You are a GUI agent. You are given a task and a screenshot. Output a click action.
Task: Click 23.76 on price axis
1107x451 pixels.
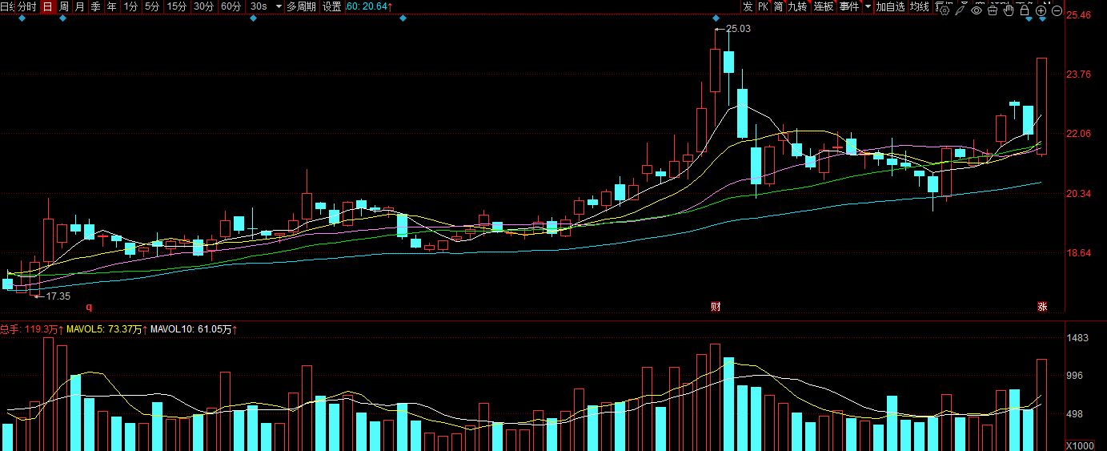pos(1080,74)
